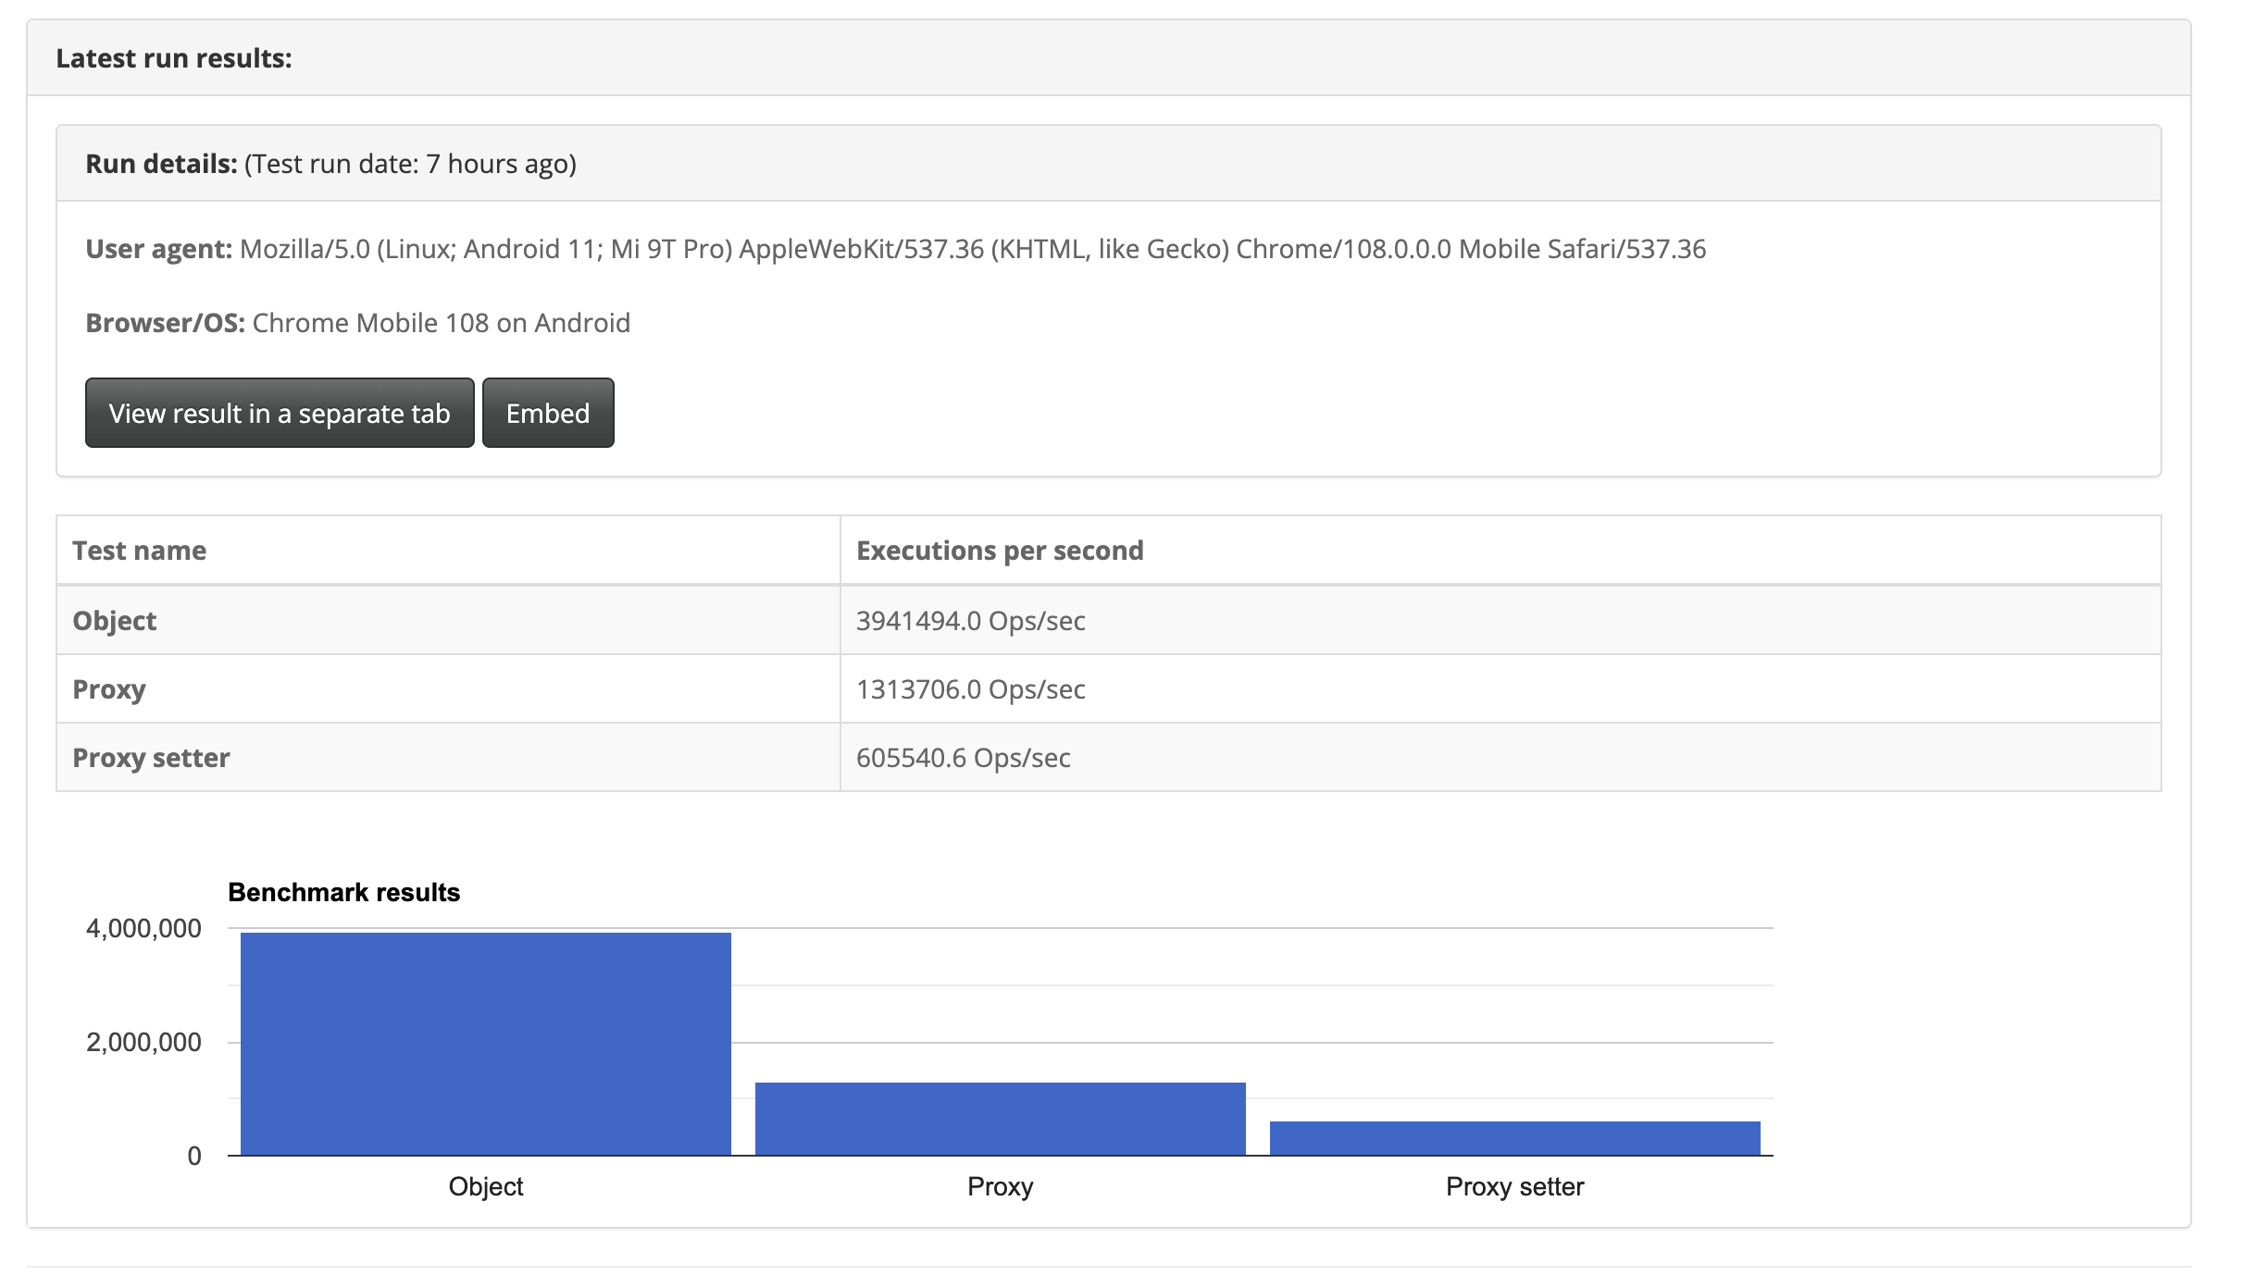Click View result in a separate tab button
This screenshot has width=2266, height=1288.
(x=279, y=413)
